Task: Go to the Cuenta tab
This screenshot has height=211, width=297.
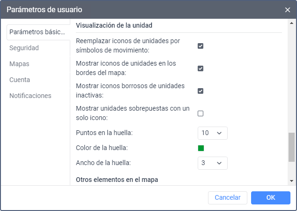Action: 20,80
